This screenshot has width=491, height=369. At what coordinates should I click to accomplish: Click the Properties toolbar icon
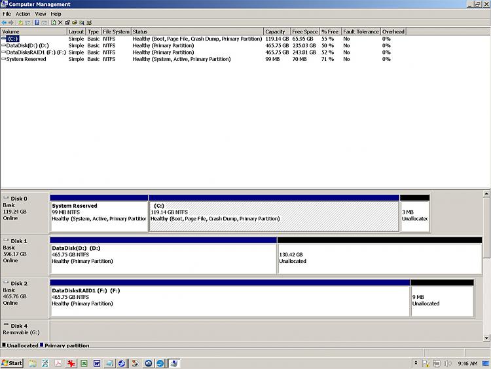click(x=67, y=22)
